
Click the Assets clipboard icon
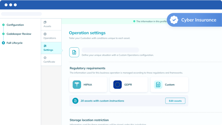(45, 22)
